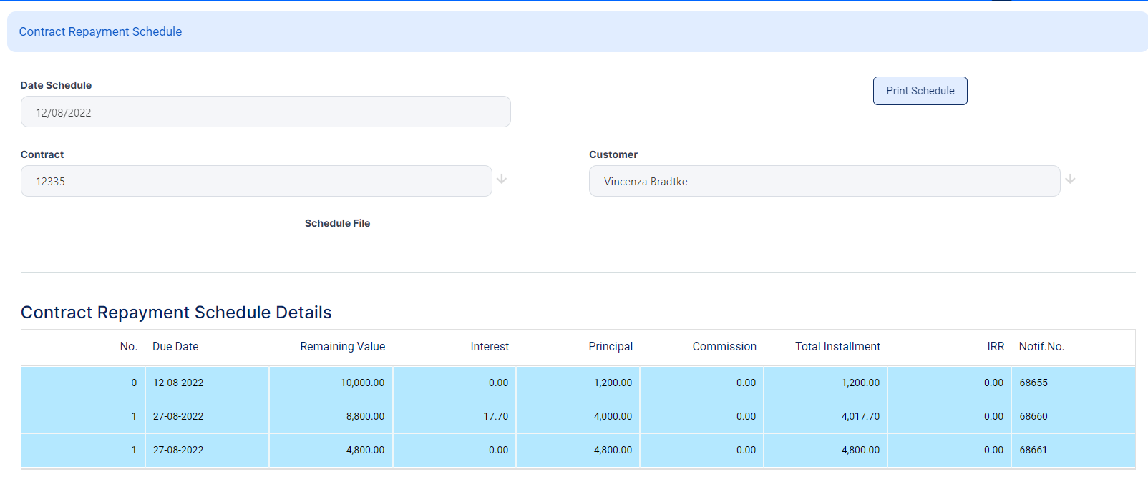Click the Interest column header
The image size is (1148, 477).
490,347
